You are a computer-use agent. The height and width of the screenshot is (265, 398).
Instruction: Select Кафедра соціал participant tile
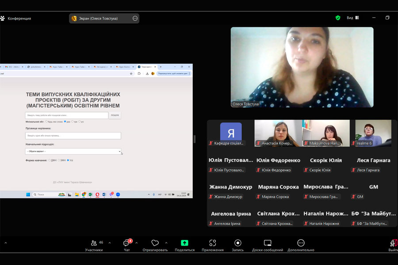pyautogui.click(x=231, y=133)
